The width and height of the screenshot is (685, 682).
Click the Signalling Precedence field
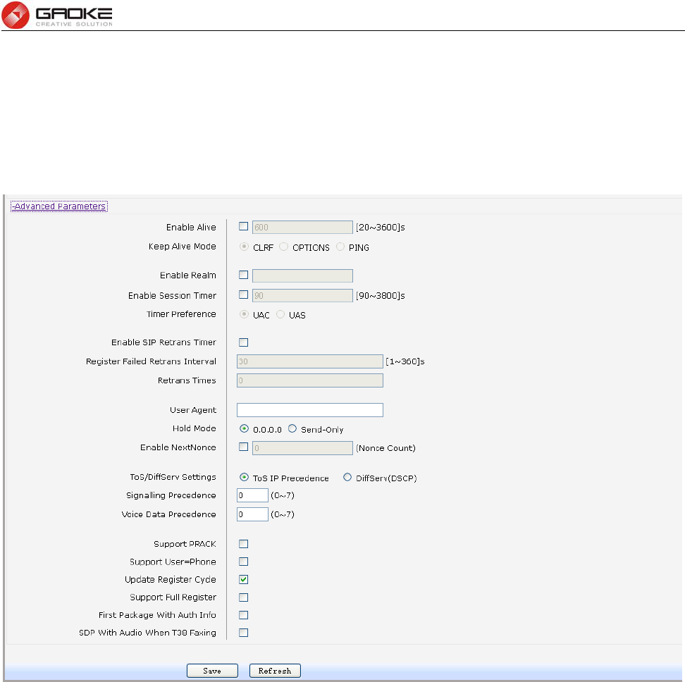(x=252, y=495)
